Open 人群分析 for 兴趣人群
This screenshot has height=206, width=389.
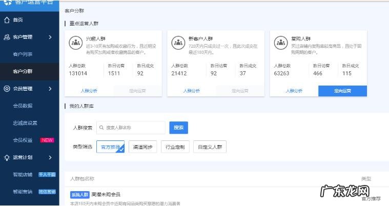(89, 91)
